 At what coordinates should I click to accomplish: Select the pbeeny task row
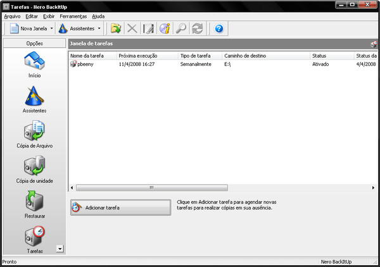[x=223, y=64]
